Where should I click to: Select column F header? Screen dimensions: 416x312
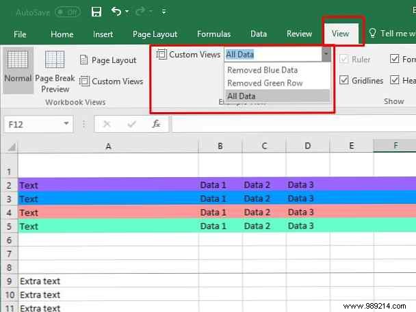[395, 146]
